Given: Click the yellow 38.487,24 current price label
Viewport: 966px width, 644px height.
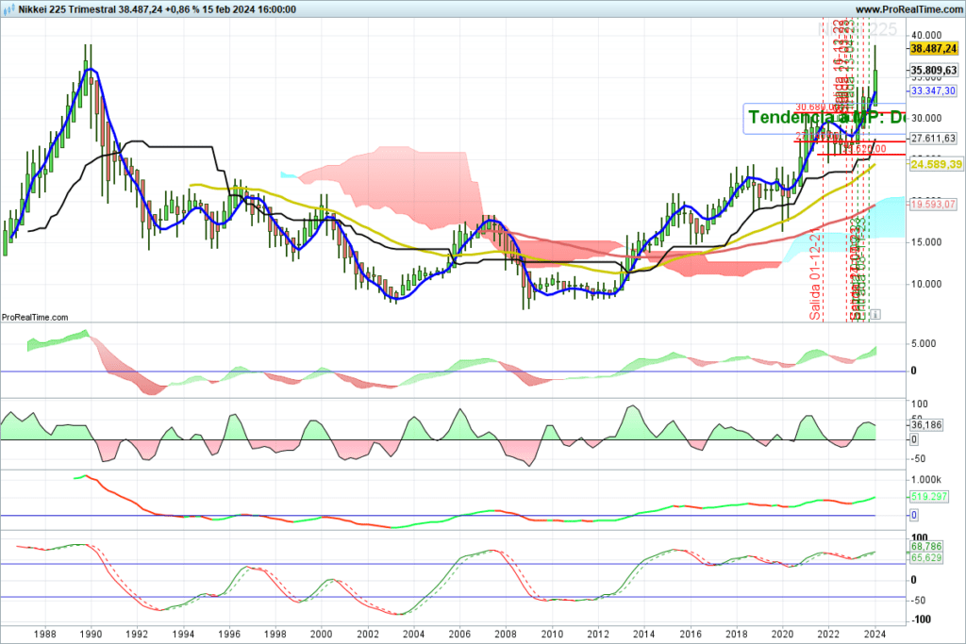Looking at the screenshot, I should tap(933, 49).
